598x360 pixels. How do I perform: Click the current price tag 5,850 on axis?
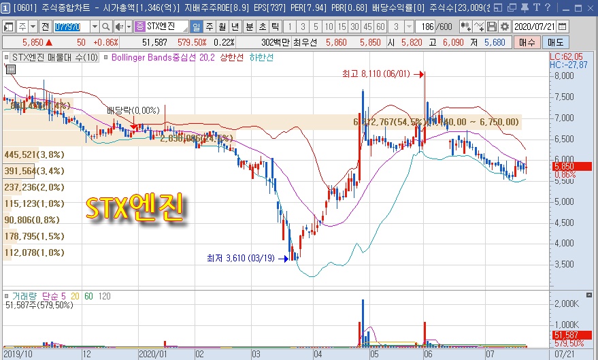tap(571, 166)
